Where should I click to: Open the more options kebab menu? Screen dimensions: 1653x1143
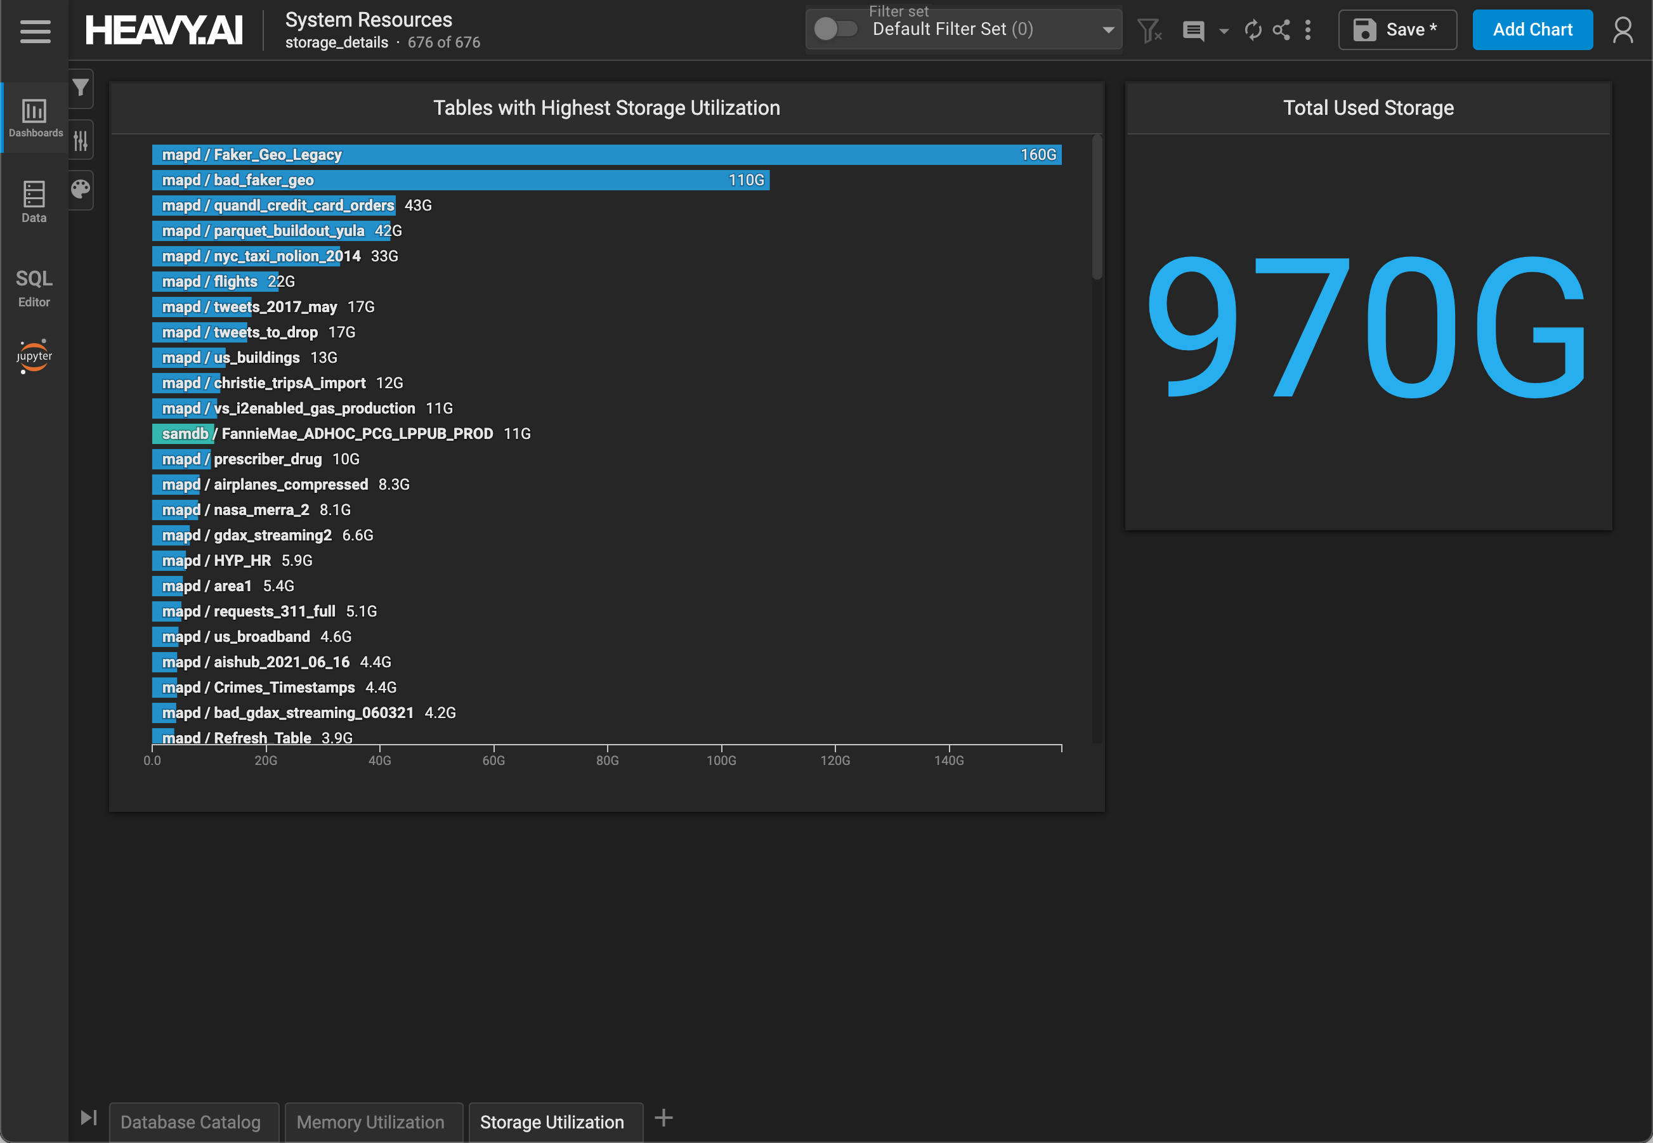[x=1308, y=30]
